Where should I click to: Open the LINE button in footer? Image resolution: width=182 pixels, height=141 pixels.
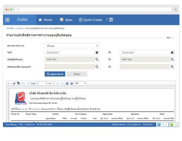click(x=174, y=125)
